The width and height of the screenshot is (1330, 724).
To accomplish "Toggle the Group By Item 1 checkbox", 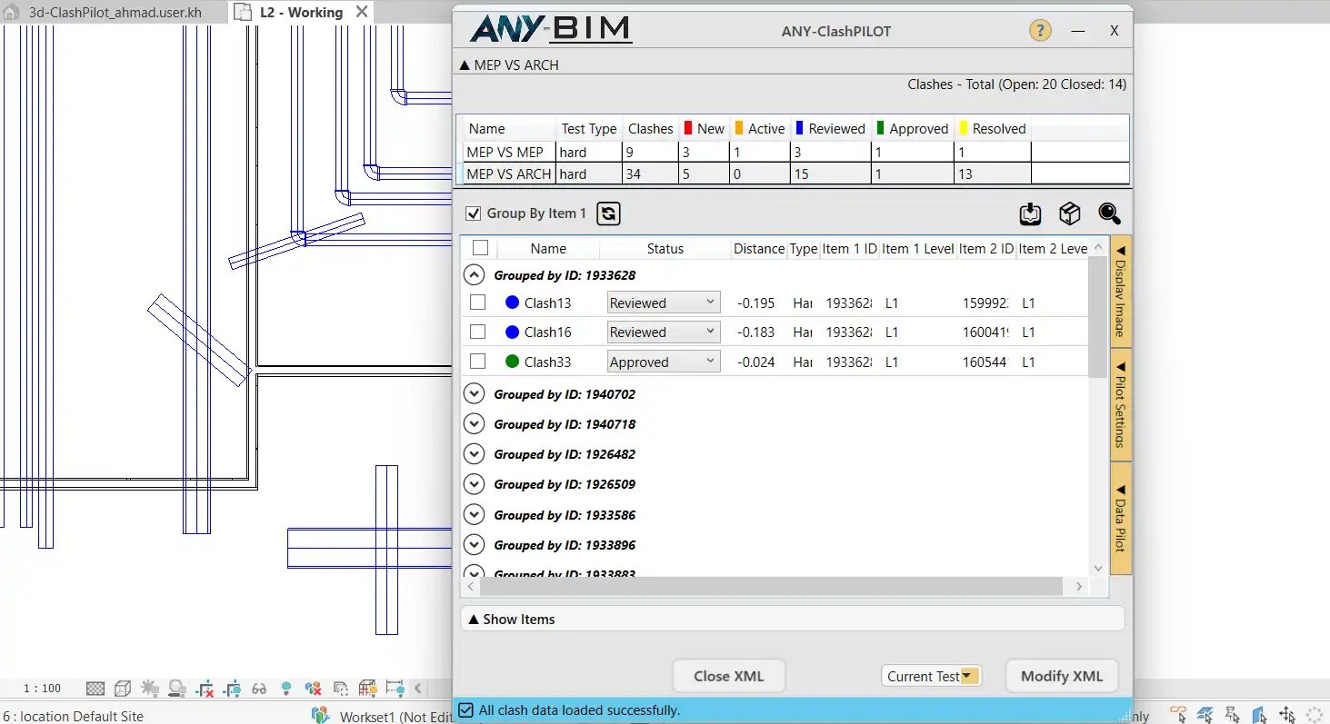I will (x=473, y=213).
